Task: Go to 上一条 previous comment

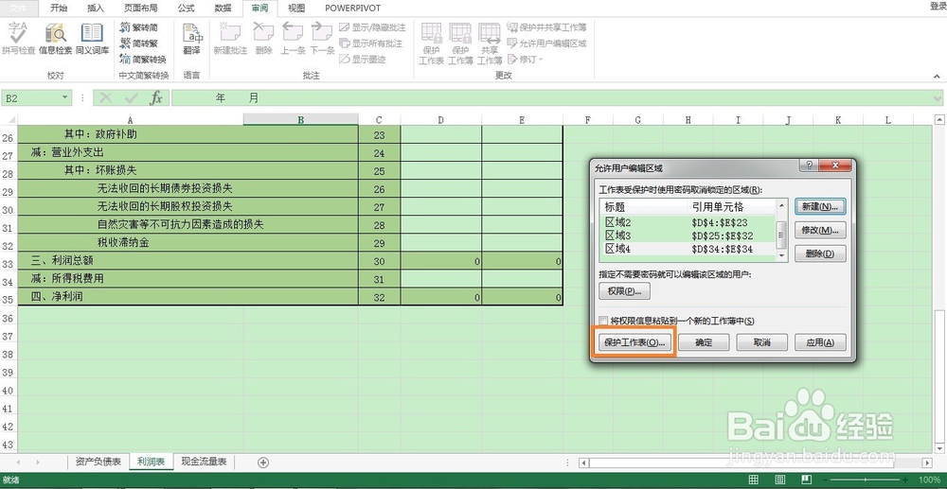Action: point(293,39)
